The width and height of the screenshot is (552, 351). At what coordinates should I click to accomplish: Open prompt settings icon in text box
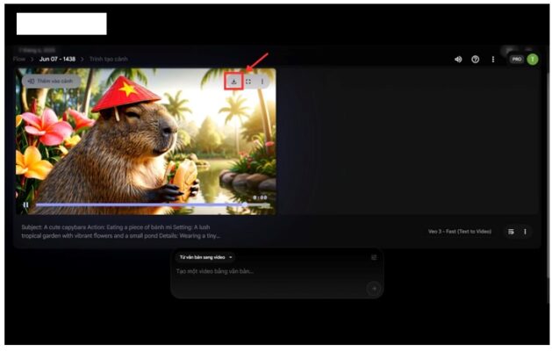click(x=374, y=257)
